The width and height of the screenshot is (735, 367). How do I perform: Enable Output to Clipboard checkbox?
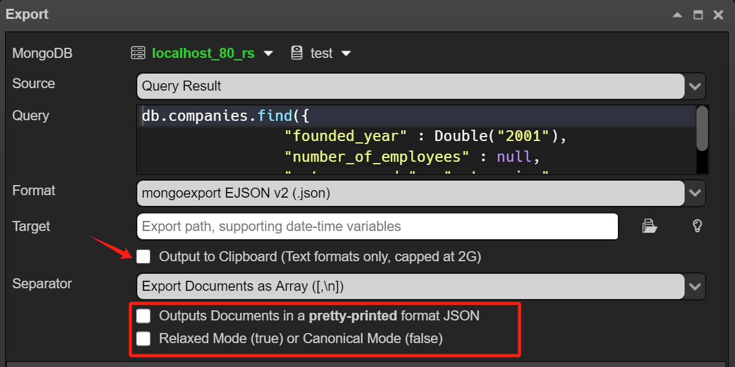(x=143, y=256)
